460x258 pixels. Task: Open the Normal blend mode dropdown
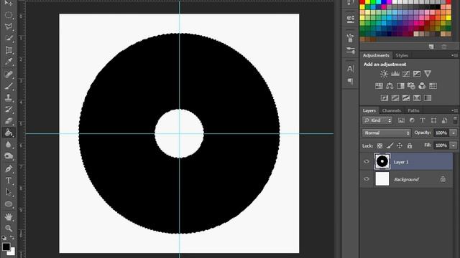pos(387,133)
